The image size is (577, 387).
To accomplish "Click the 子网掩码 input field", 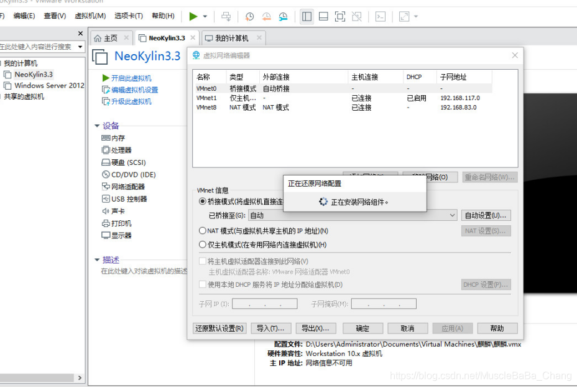I will tap(384, 304).
